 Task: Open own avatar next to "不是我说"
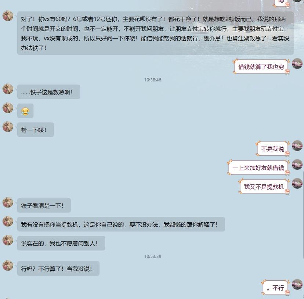(x=297, y=145)
